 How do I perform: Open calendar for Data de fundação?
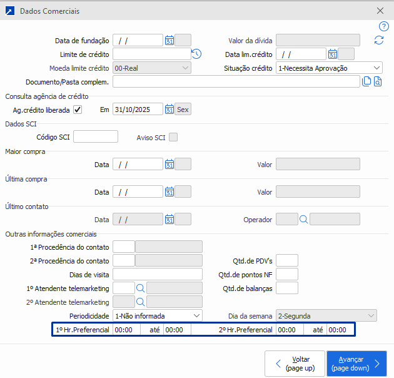(x=169, y=40)
